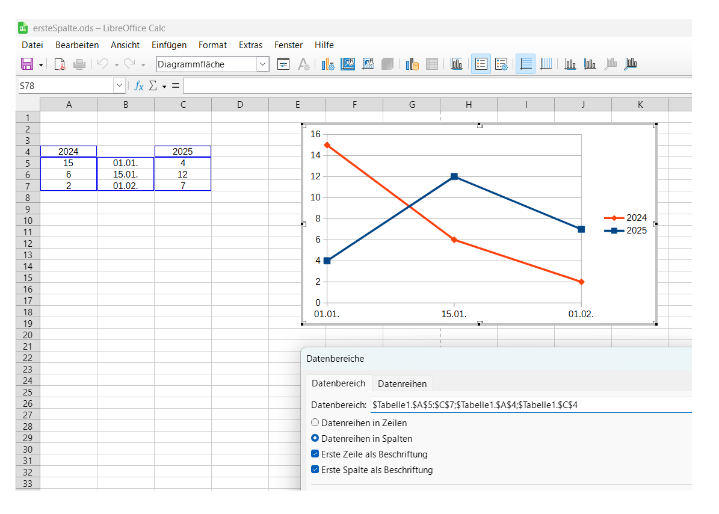Uncheck 'Erste Spalte als Beschriftung'

(315, 470)
